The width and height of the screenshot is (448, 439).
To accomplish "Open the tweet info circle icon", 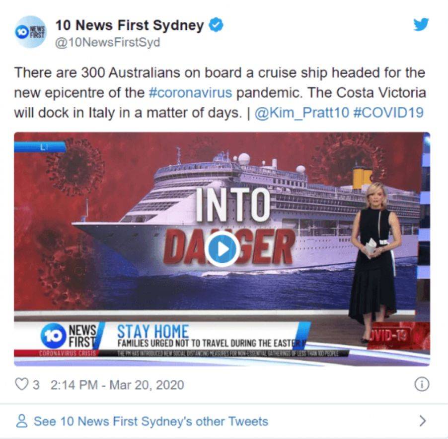I will 422,384.
